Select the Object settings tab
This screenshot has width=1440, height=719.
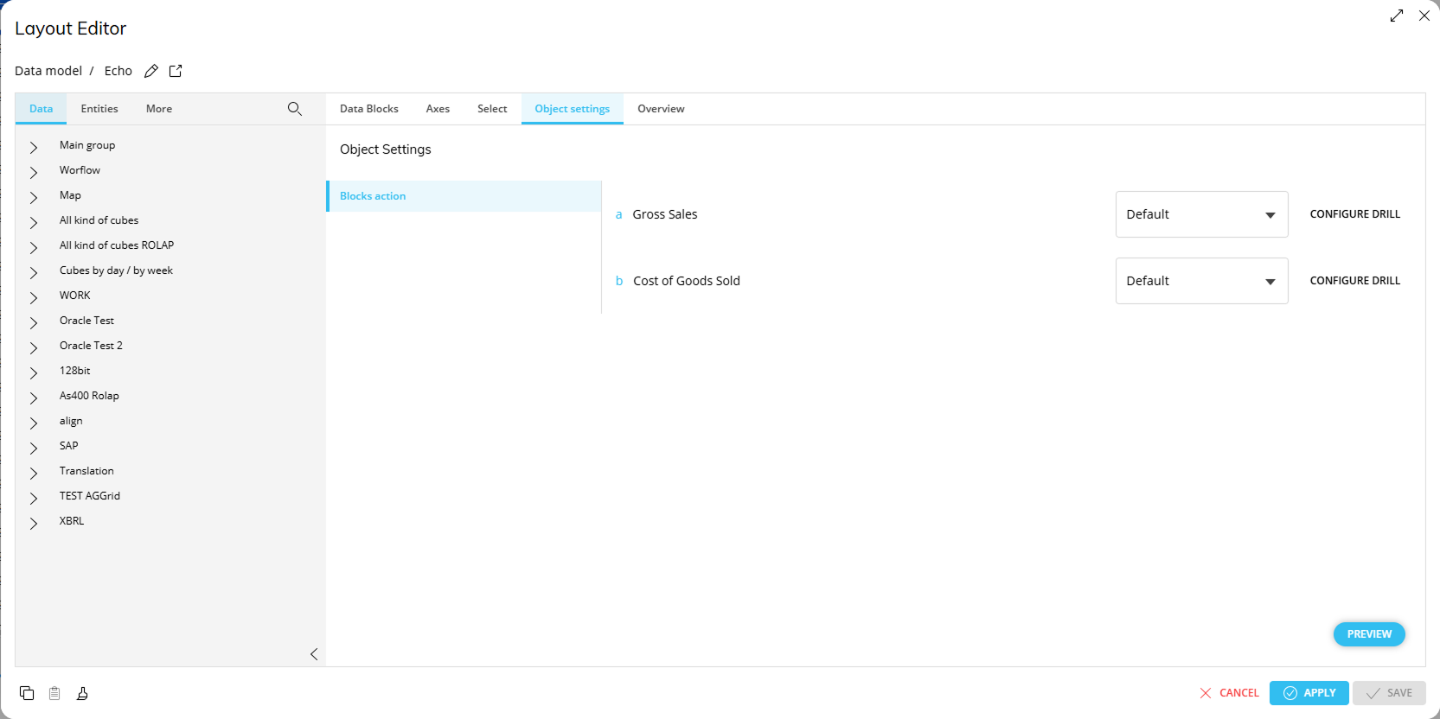tap(573, 109)
